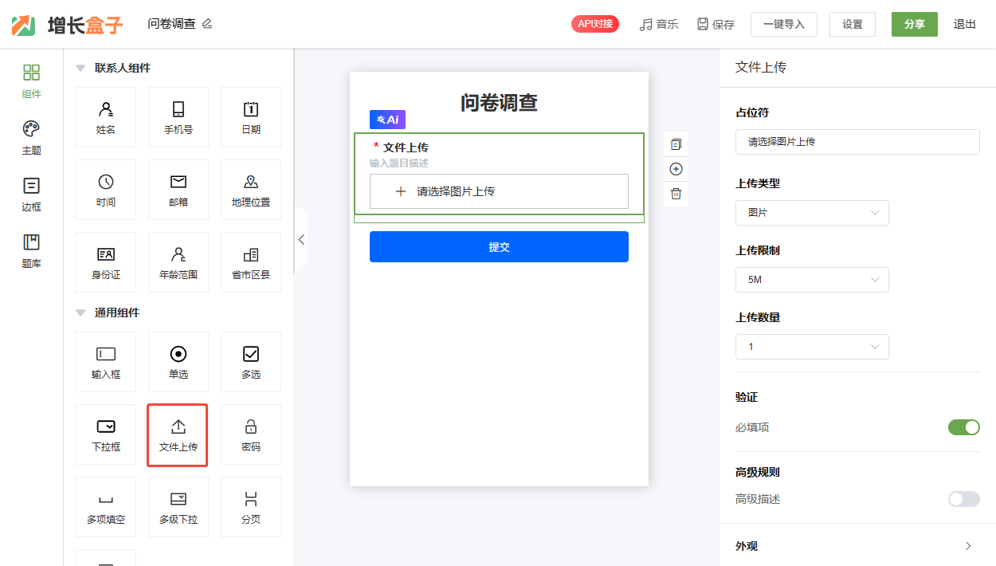Click the 问卷调查 form title heading

point(499,102)
